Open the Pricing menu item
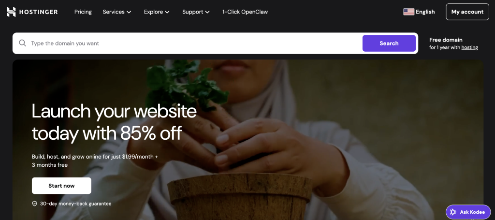The image size is (495, 220). 83,12
